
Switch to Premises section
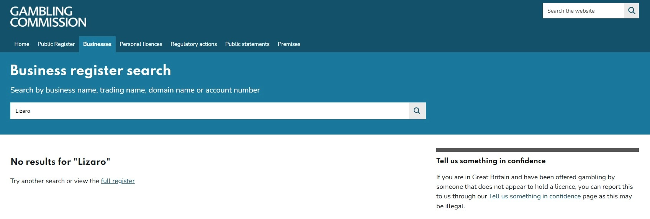tap(289, 44)
